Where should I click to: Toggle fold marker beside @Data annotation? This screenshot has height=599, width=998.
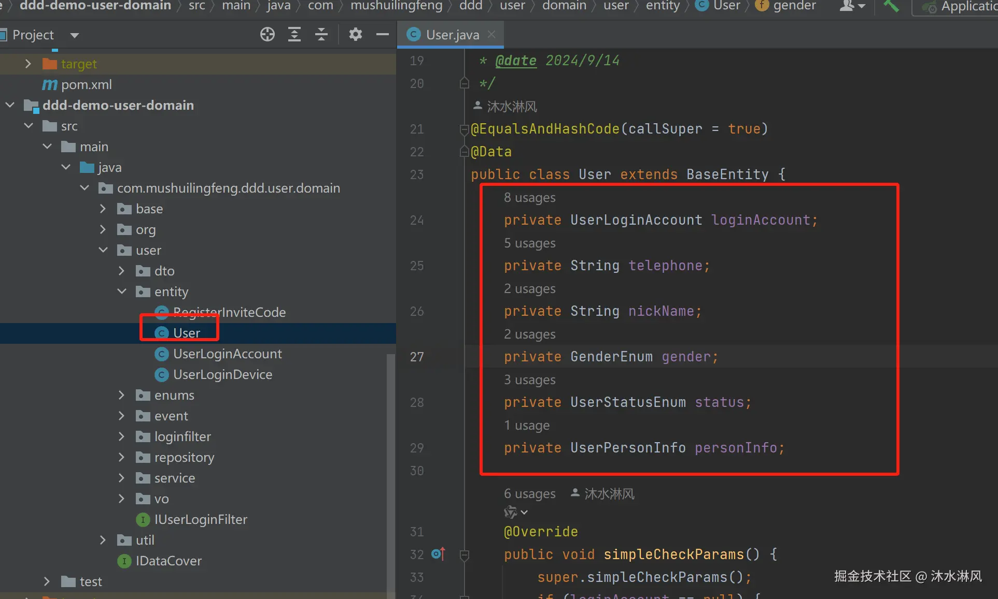click(465, 152)
